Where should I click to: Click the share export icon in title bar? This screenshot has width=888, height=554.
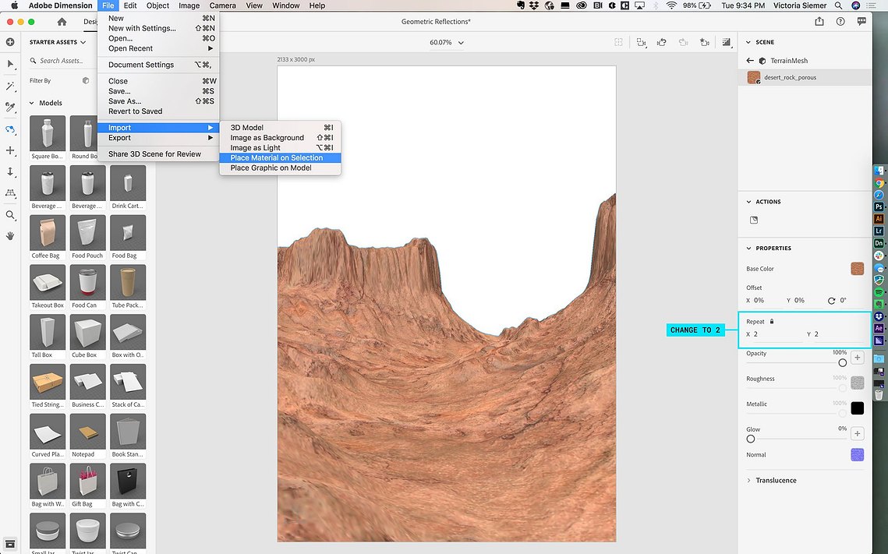[819, 22]
